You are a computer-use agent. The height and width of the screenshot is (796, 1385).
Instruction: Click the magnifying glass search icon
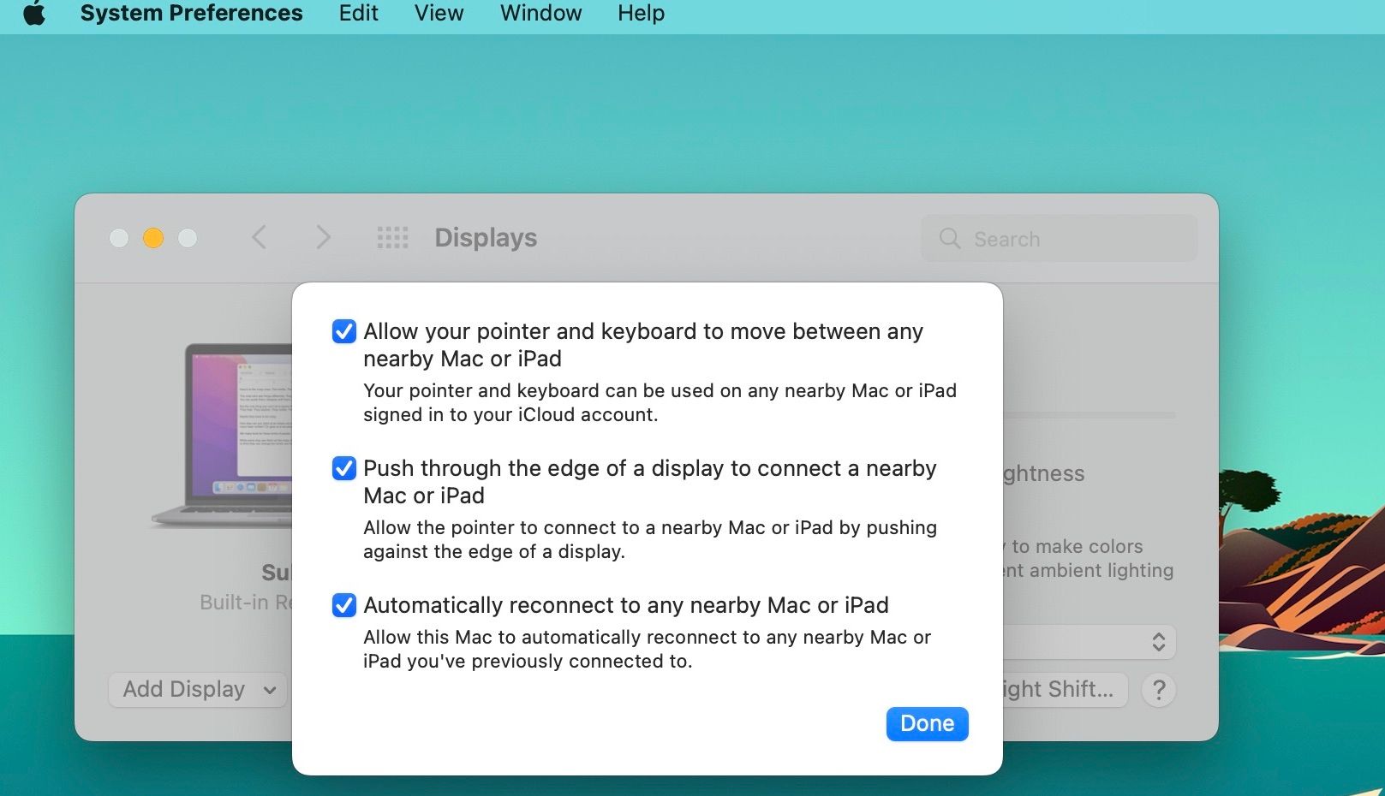point(950,238)
